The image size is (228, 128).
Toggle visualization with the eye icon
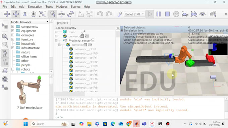(203, 14)
